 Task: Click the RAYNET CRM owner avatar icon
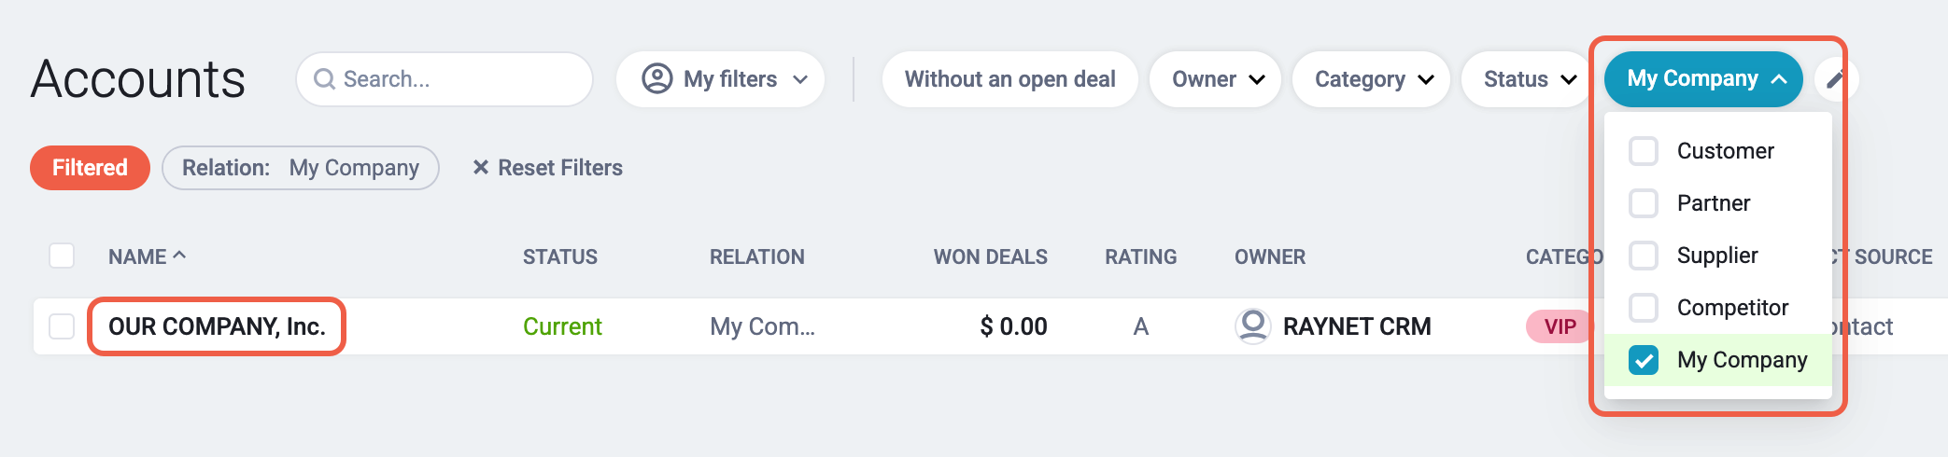pyautogui.click(x=1252, y=325)
